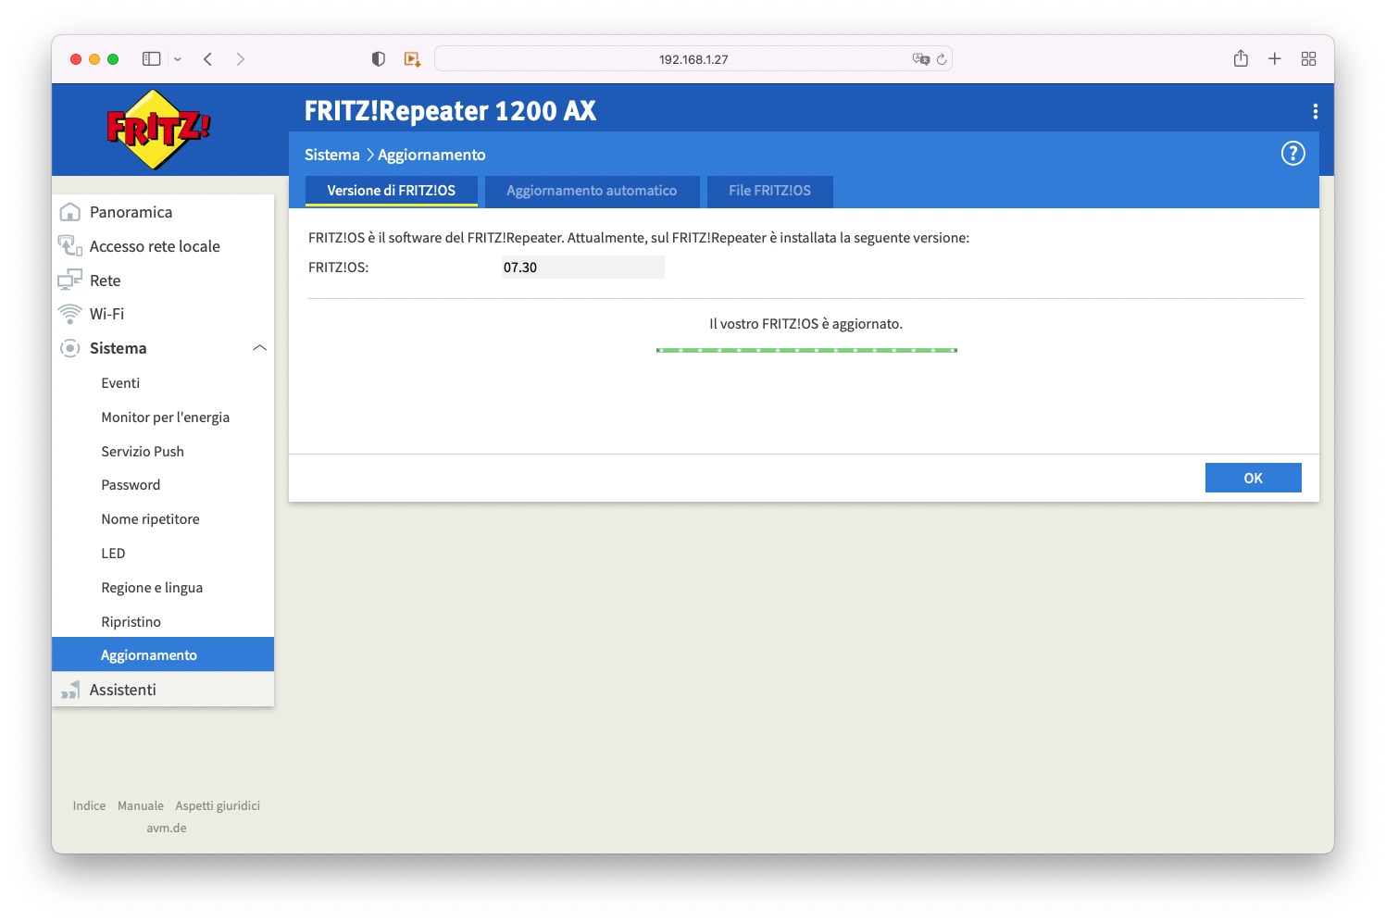Click the translate icon in address bar
This screenshot has height=922, width=1386.
[x=920, y=59]
